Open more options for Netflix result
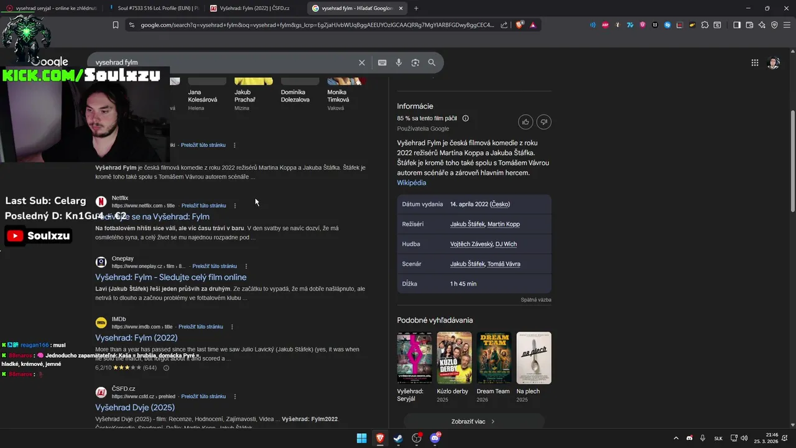This screenshot has width=796, height=448. click(234, 205)
